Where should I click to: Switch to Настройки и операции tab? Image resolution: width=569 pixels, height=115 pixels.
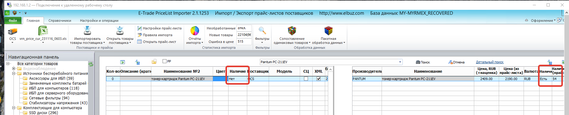coord(99,21)
